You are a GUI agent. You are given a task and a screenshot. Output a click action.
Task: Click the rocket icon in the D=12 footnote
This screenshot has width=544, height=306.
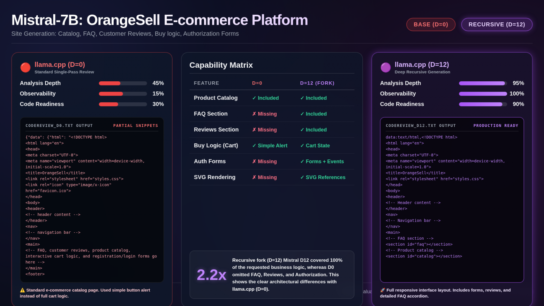[x=383, y=290]
